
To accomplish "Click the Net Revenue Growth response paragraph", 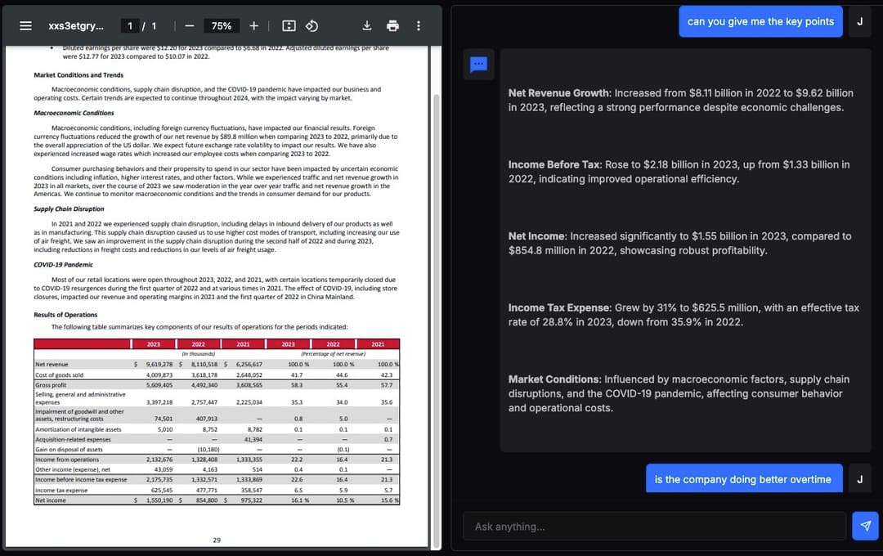I will pyautogui.click(x=680, y=100).
